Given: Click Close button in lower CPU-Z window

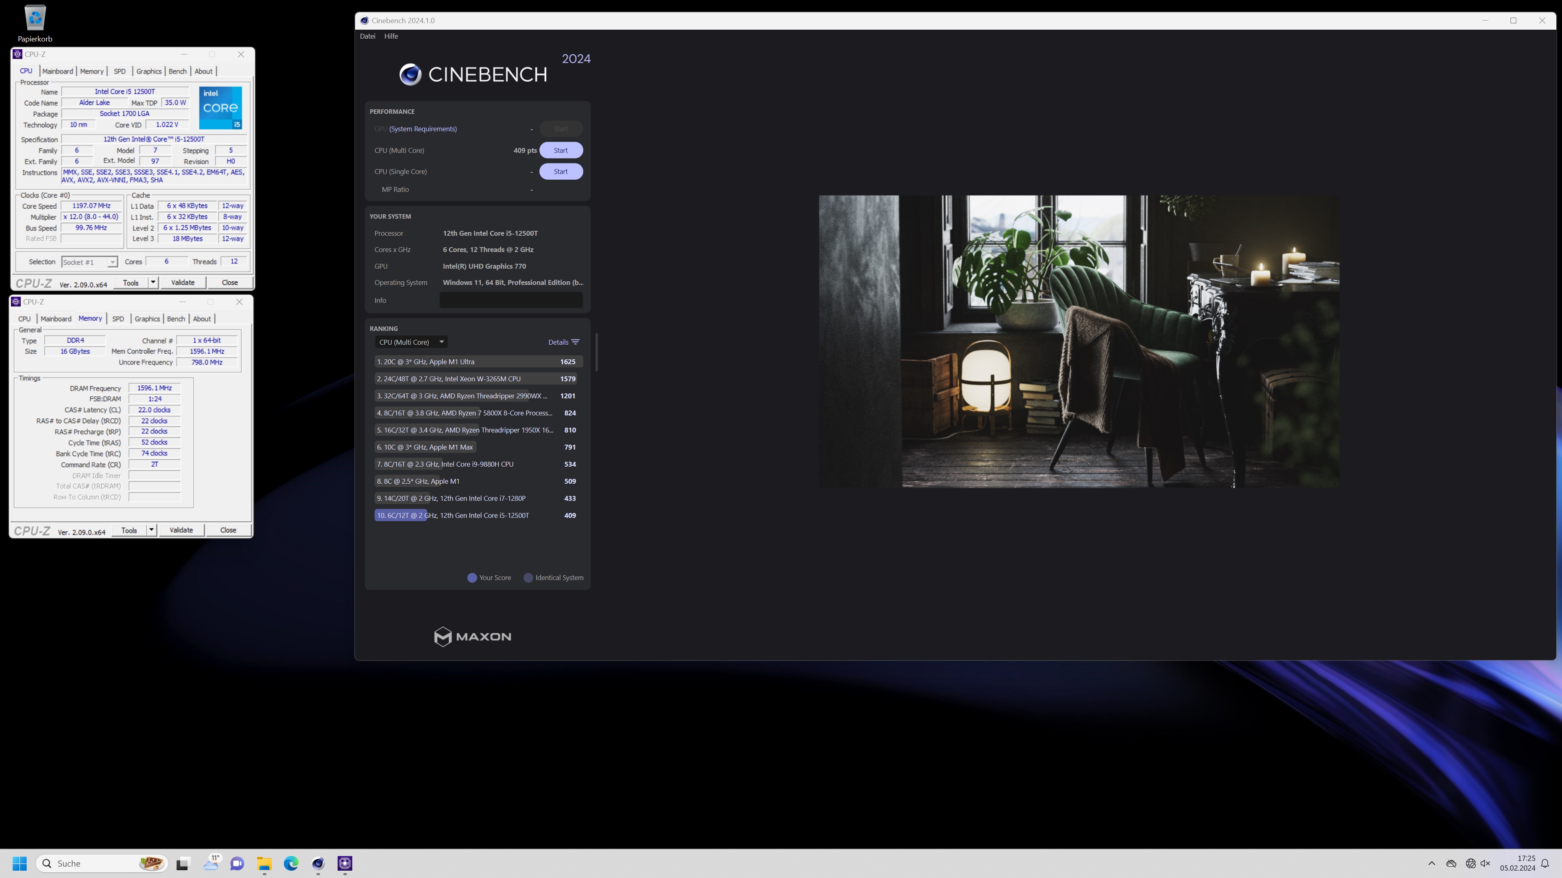Looking at the screenshot, I should tap(228, 530).
